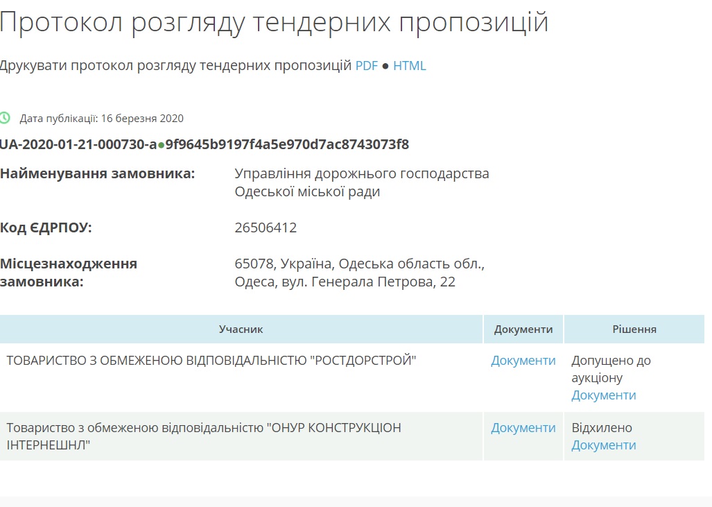The width and height of the screenshot is (712, 507).
Task: Select the РОСТДОРСТРОЙ participant name
Action: click(211, 361)
